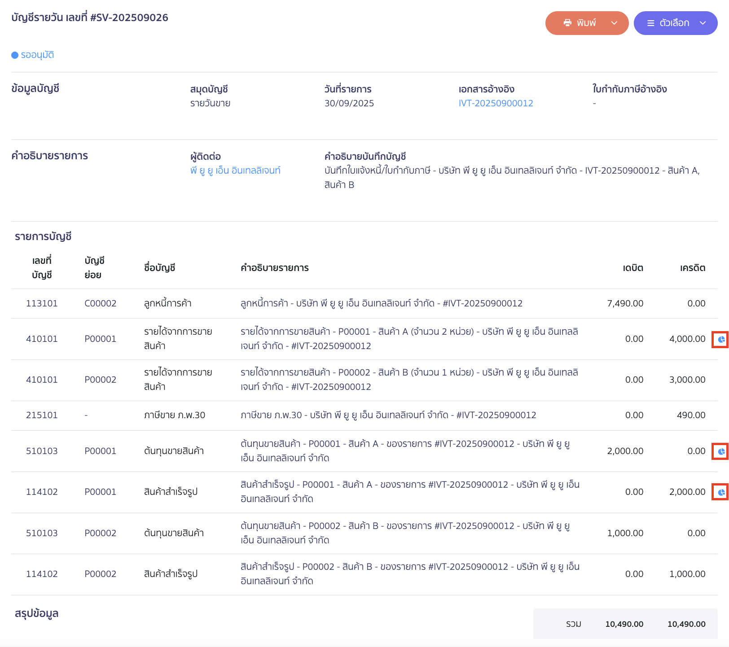729x647 pixels.
Task: Click account 410101 on Product B revenue row
Action: (x=42, y=379)
